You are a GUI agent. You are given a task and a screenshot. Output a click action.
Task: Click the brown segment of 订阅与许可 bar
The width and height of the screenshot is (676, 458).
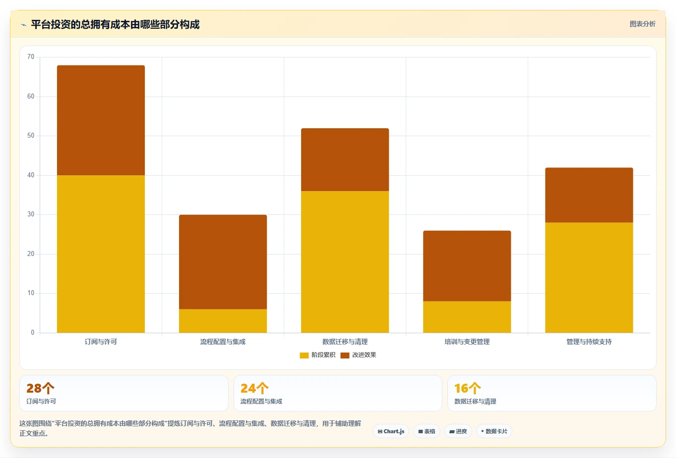(x=101, y=120)
